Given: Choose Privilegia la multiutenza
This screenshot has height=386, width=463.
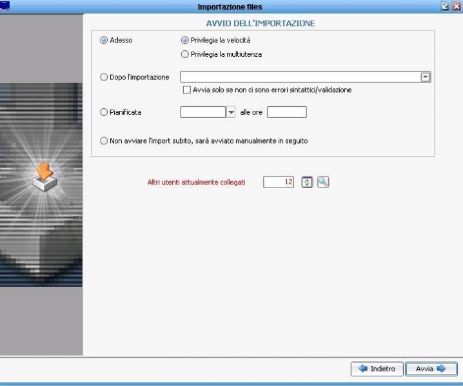Looking at the screenshot, I should pyautogui.click(x=186, y=54).
